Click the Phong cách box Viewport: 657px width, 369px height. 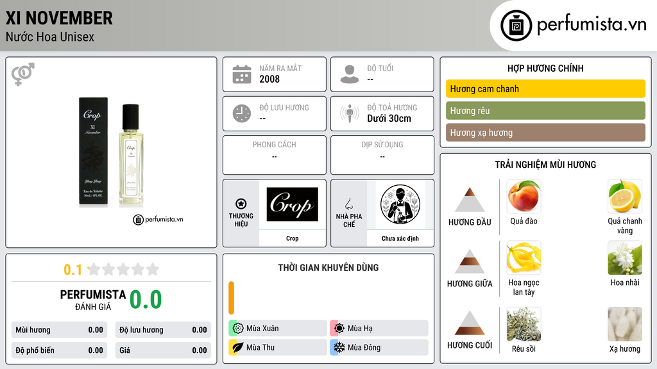pyautogui.click(x=275, y=155)
